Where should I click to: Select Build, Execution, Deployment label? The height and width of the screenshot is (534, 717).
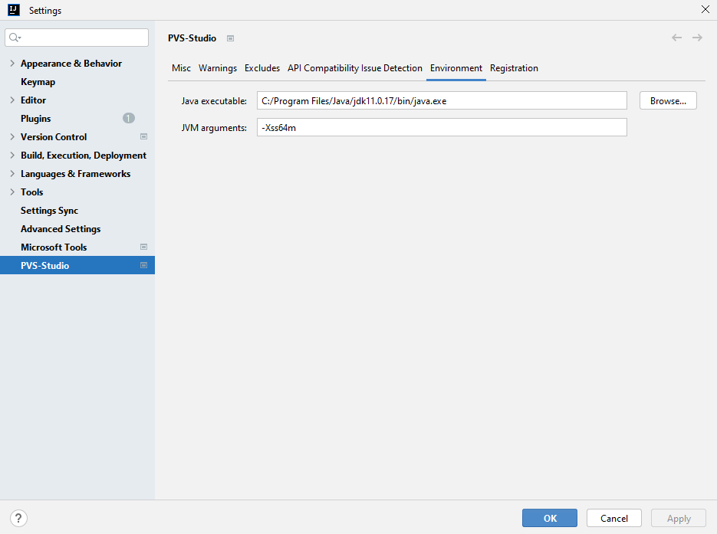tap(84, 156)
